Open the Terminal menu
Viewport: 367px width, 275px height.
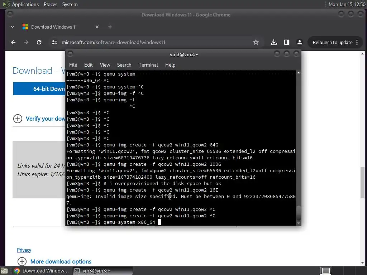pos(148,65)
